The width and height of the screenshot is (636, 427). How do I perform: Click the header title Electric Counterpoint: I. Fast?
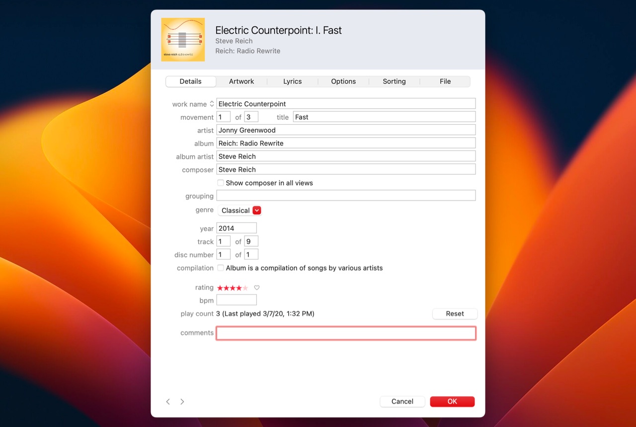[278, 30]
